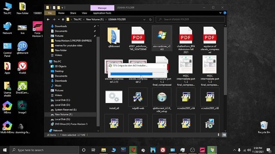Click the AiO extraction progress bar
Viewport: 275px width, 154px height.
[x=137, y=74]
